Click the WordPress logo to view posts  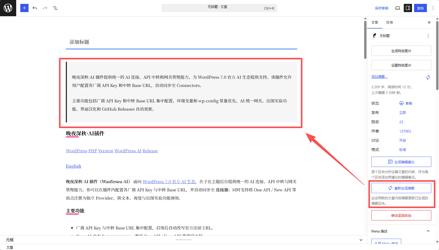tap(8, 8)
